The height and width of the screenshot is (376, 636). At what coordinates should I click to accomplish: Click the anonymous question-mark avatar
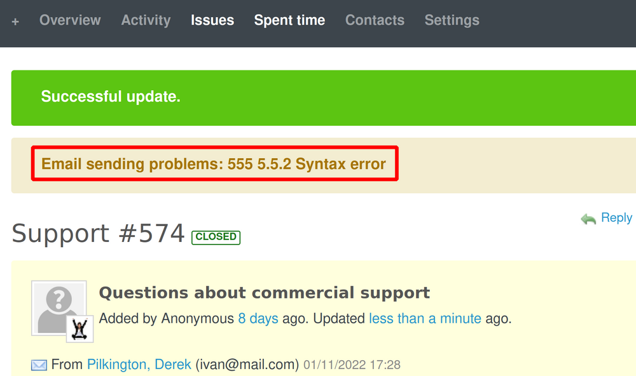pyautogui.click(x=57, y=305)
